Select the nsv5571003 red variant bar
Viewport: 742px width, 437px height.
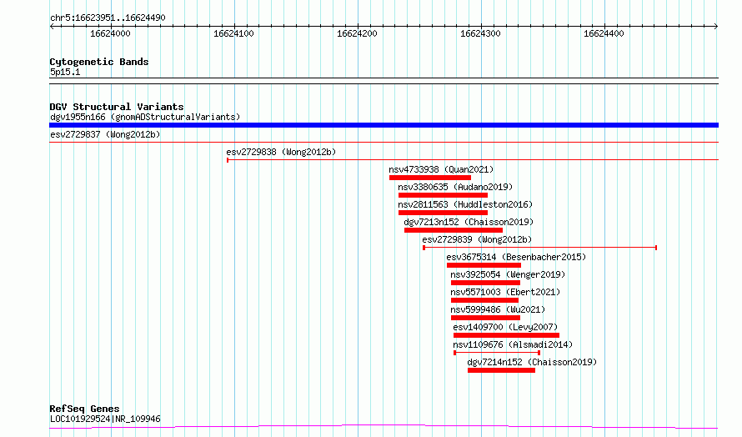[x=484, y=300]
